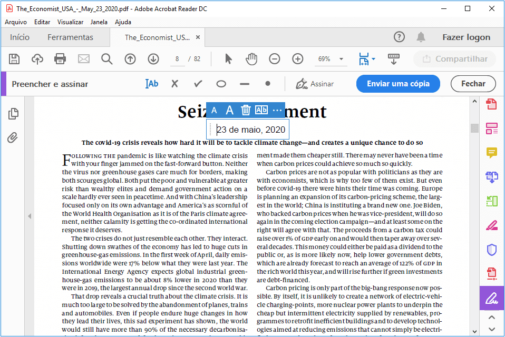Switch to the Início tab
The width and height of the screenshot is (505, 337).
click(x=20, y=37)
